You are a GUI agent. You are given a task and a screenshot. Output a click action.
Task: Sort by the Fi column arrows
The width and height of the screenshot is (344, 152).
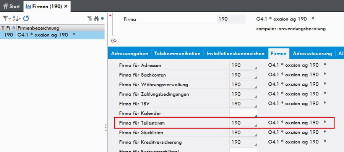14,28
